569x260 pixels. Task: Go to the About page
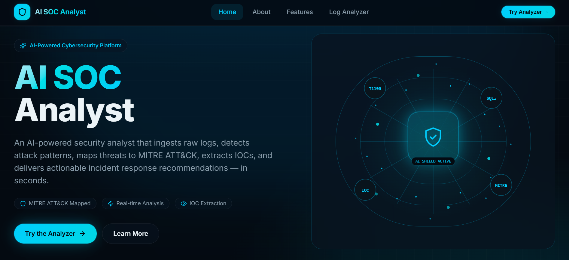click(x=261, y=12)
